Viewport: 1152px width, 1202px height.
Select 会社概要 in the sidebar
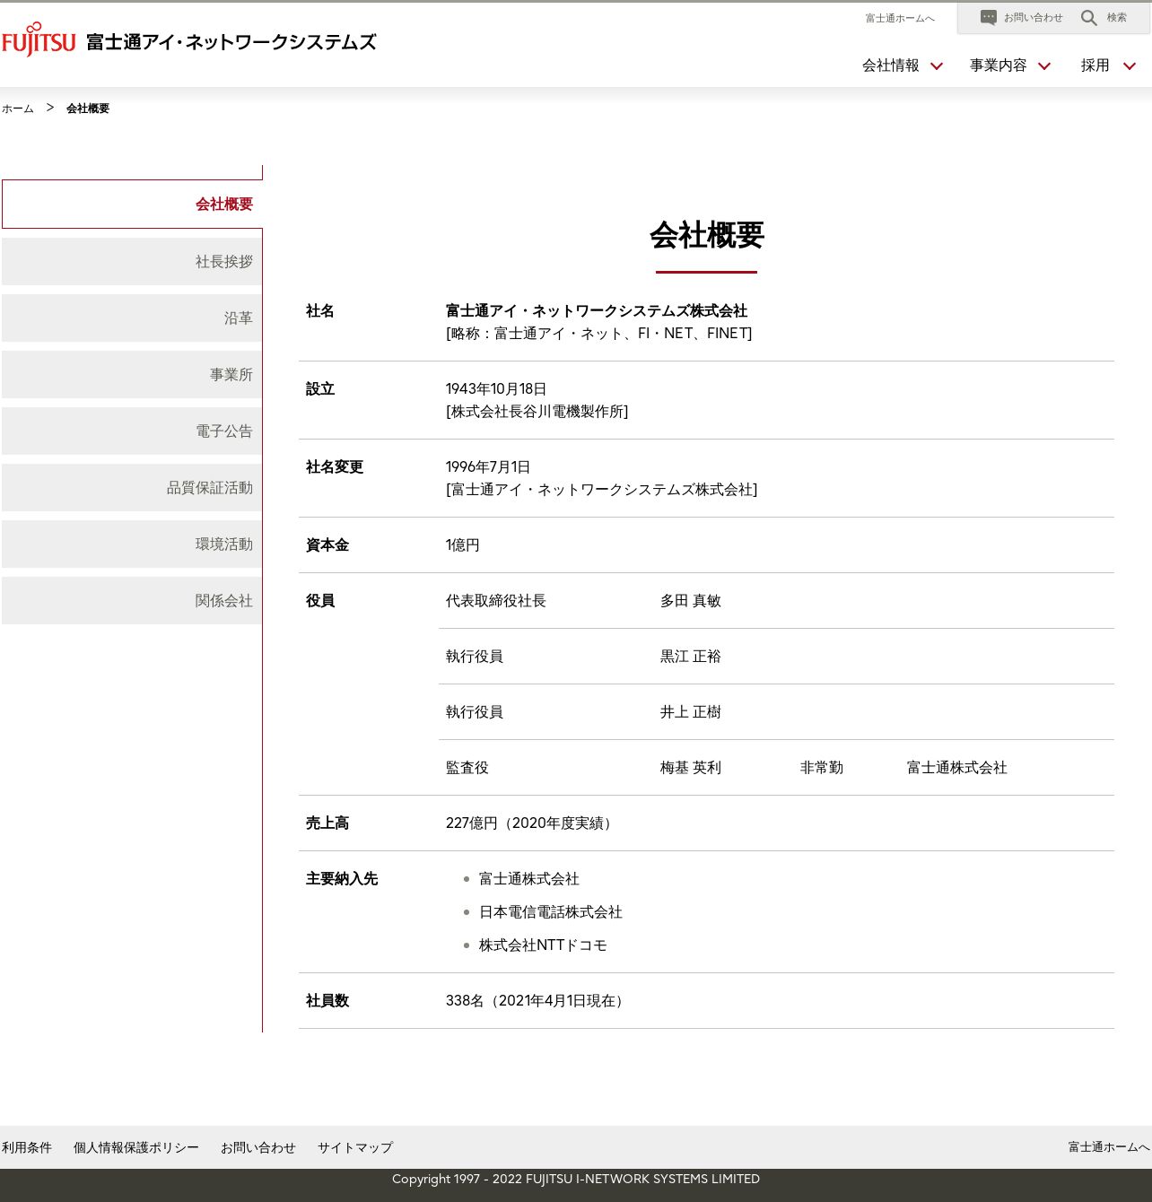132,205
